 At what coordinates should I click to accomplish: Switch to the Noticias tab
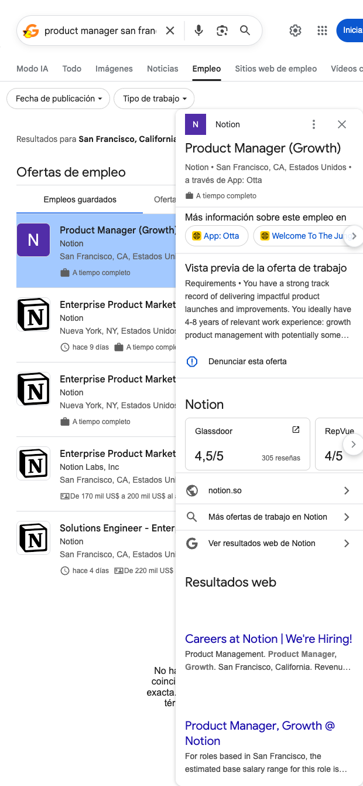point(162,69)
